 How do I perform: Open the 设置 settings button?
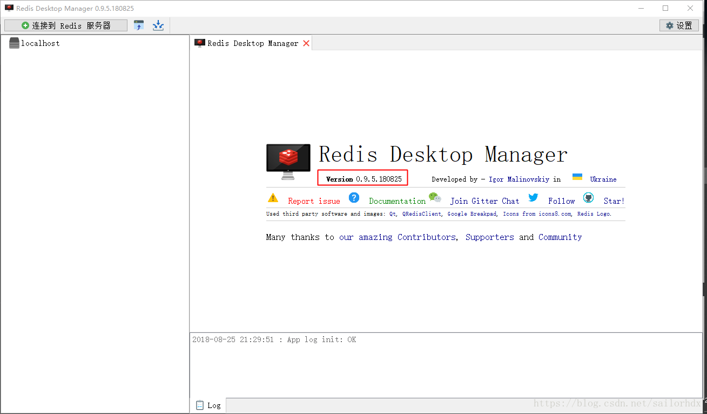[679, 25]
